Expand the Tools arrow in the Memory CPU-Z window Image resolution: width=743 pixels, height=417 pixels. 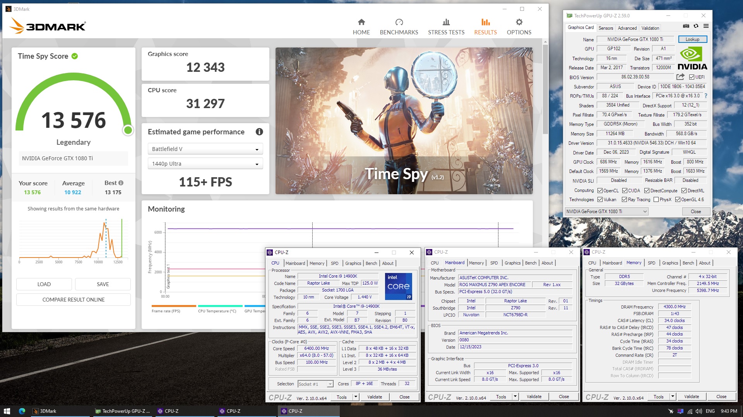pyautogui.click(x=673, y=397)
